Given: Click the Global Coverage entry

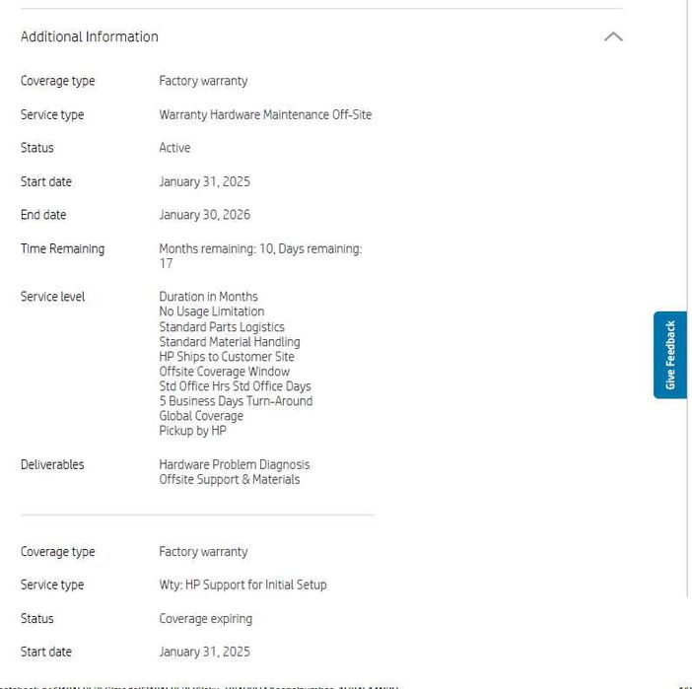Looking at the screenshot, I should [201, 416].
